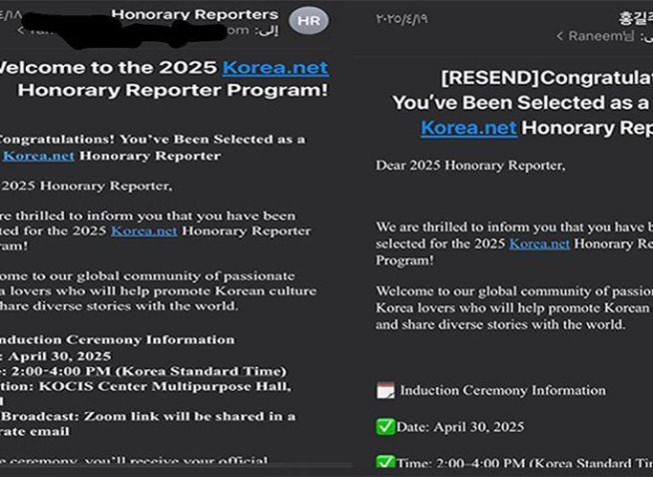Click "2:00-4:00 PM (Korea Standard Time)" in left email
Image resolution: width=653 pixels, height=477 pixels.
pyautogui.click(x=149, y=371)
